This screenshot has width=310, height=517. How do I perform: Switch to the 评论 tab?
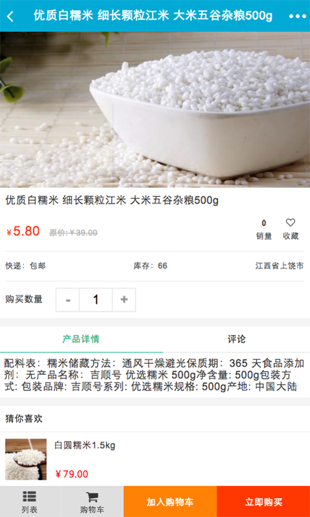(x=236, y=339)
